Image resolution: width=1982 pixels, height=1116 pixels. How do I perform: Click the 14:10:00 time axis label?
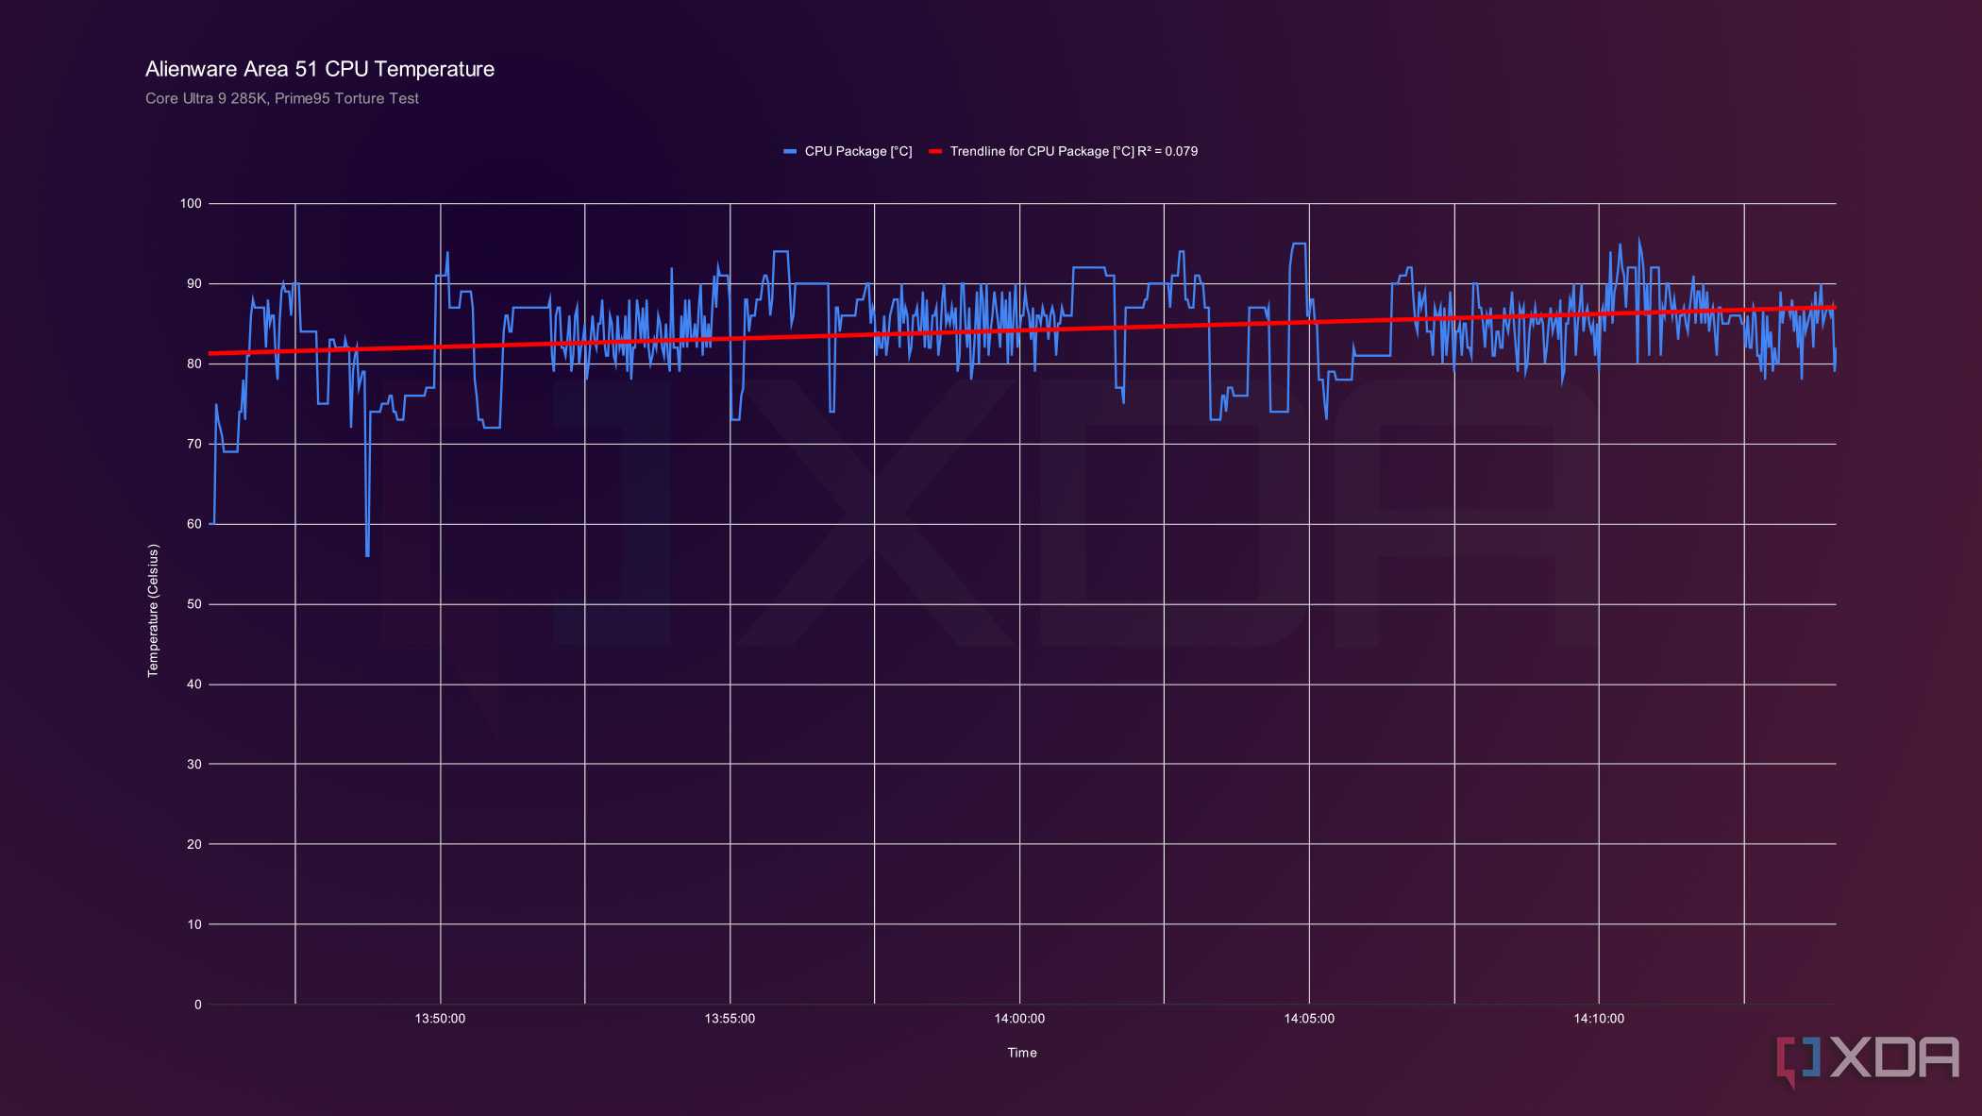point(1599,1019)
